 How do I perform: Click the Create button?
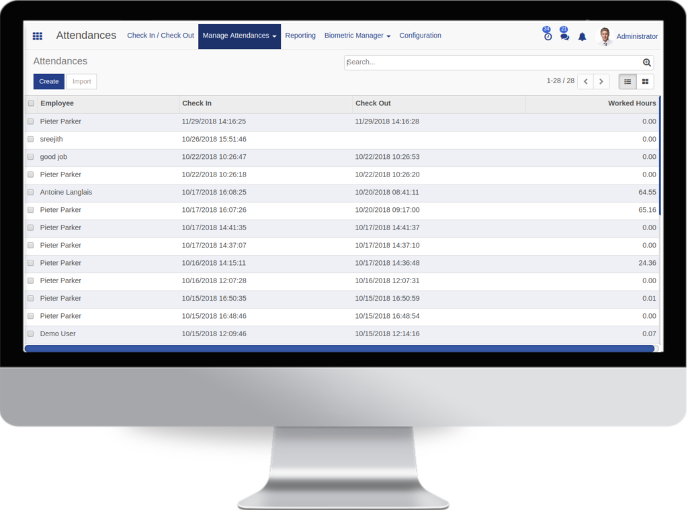(48, 81)
